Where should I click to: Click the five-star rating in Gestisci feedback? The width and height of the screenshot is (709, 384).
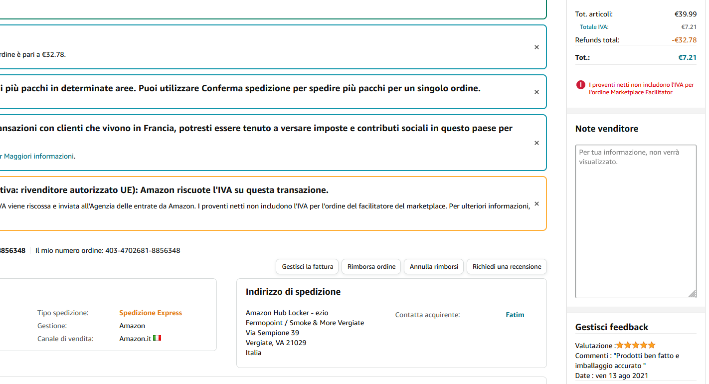tap(636, 345)
